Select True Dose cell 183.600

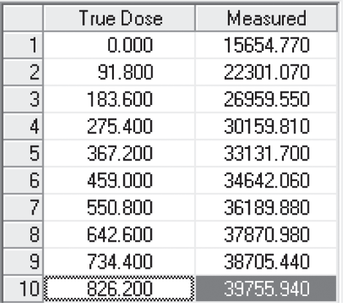119,99
